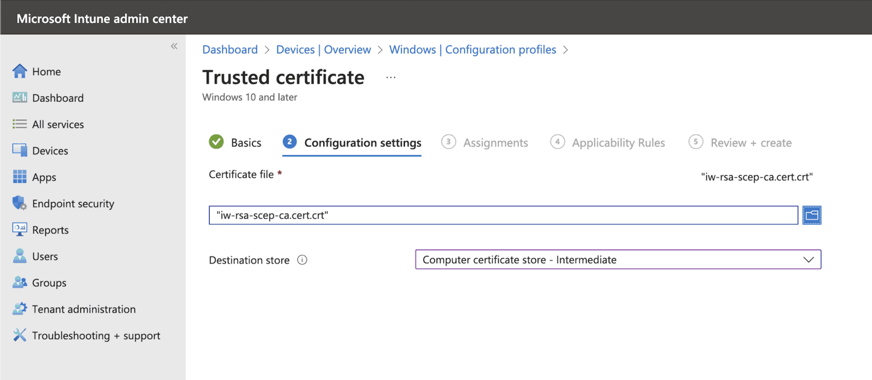
Task: Click Troubleshooting + support wrench icon
Action: click(x=20, y=335)
